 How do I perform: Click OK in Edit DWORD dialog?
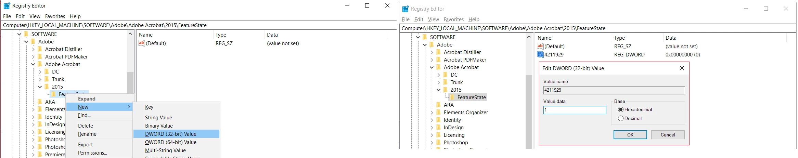pyautogui.click(x=630, y=135)
